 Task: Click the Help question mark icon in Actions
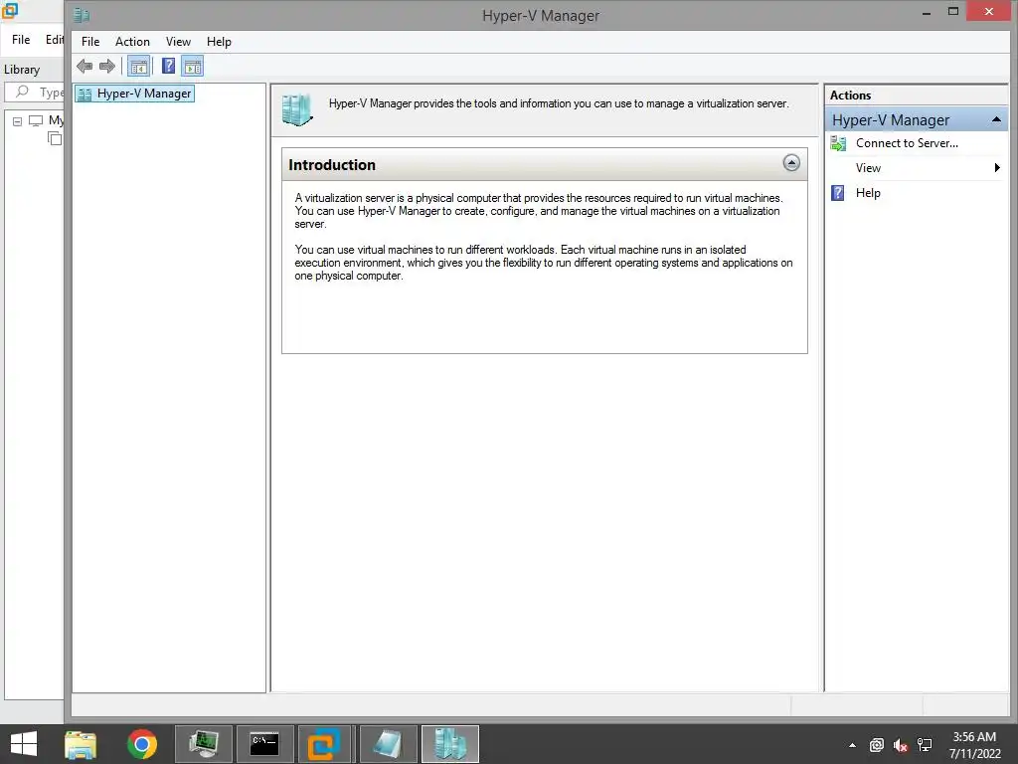837,193
